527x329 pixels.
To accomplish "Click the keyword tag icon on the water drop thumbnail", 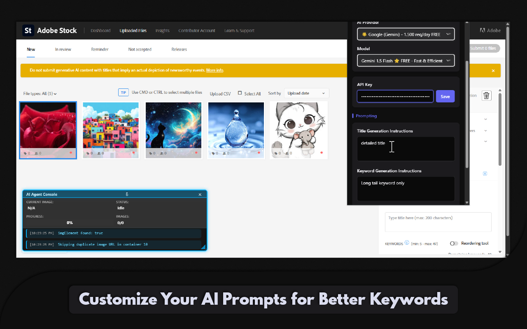I will coord(213,153).
